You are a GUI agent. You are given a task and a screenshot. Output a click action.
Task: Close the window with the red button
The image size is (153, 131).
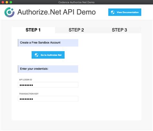pyautogui.click(x=3, y=2)
